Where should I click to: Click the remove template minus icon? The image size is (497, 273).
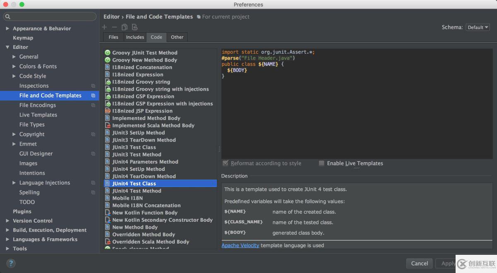[x=114, y=27]
